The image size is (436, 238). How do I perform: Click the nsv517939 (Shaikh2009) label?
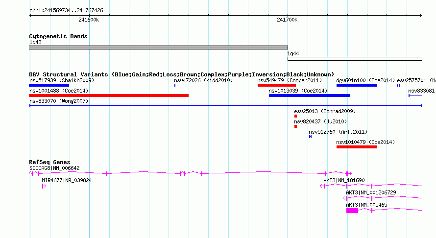tap(62, 80)
